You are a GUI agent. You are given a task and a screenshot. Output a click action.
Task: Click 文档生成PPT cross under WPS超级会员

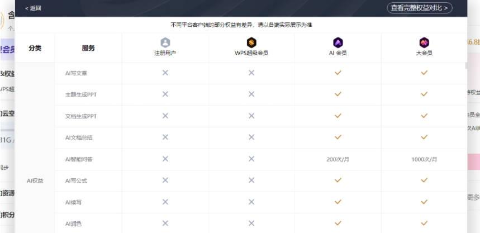click(x=251, y=116)
